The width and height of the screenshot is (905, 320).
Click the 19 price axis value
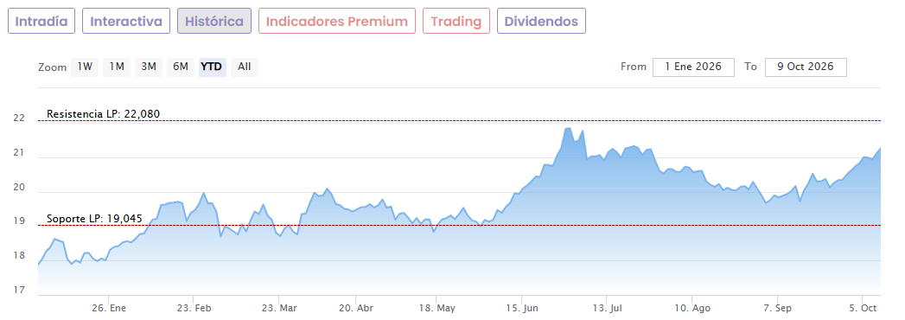point(19,221)
